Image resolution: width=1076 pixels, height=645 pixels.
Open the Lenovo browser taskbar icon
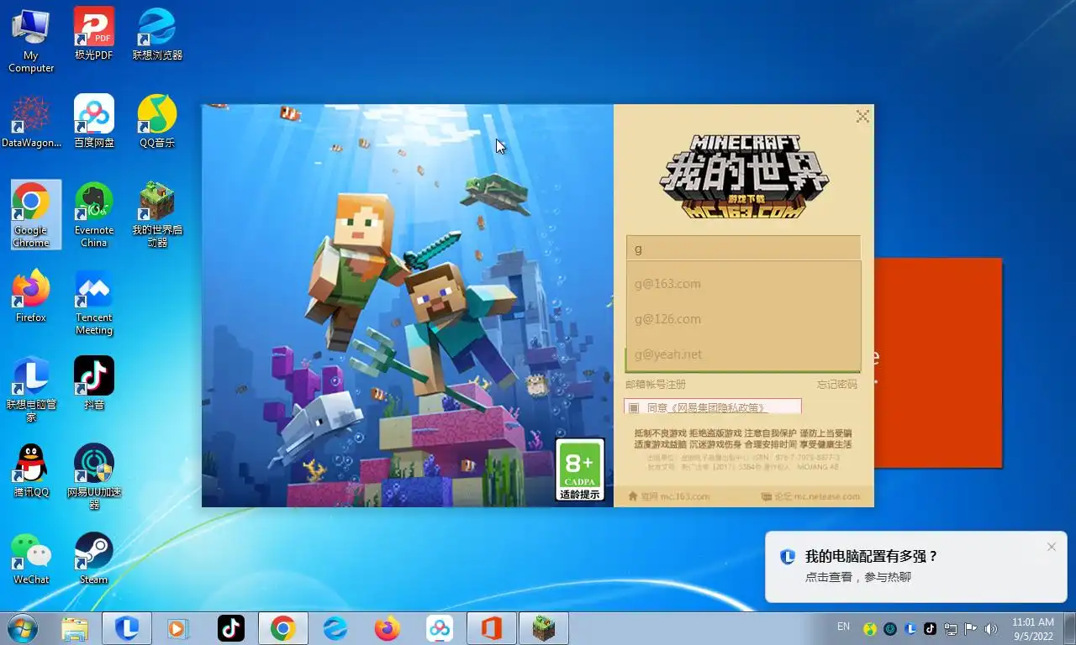click(335, 628)
